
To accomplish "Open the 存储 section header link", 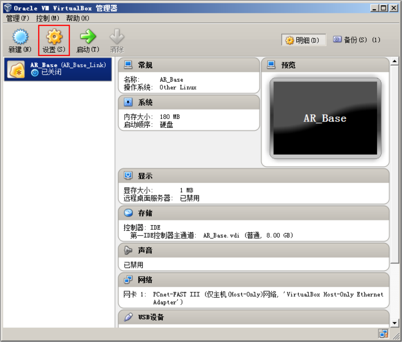I will tap(145, 213).
